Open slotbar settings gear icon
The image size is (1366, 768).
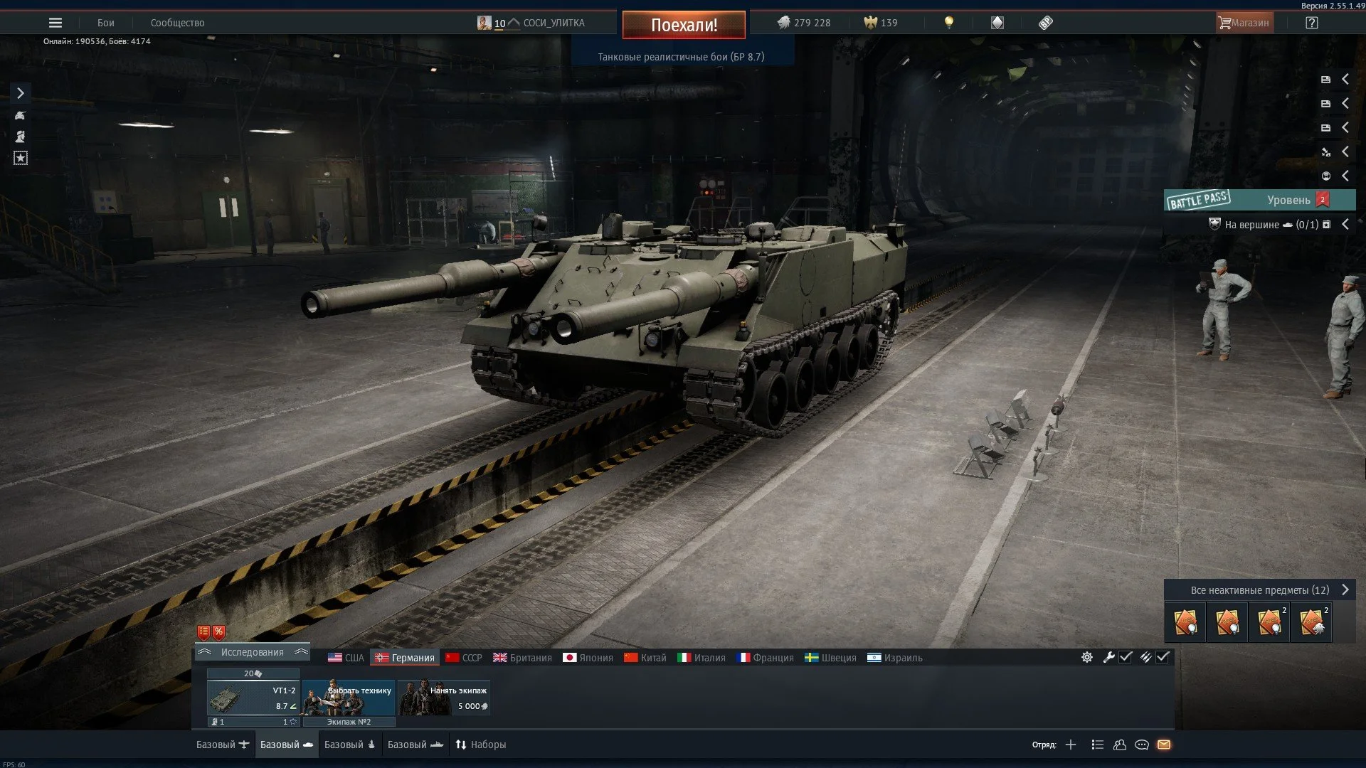point(1087,657)
